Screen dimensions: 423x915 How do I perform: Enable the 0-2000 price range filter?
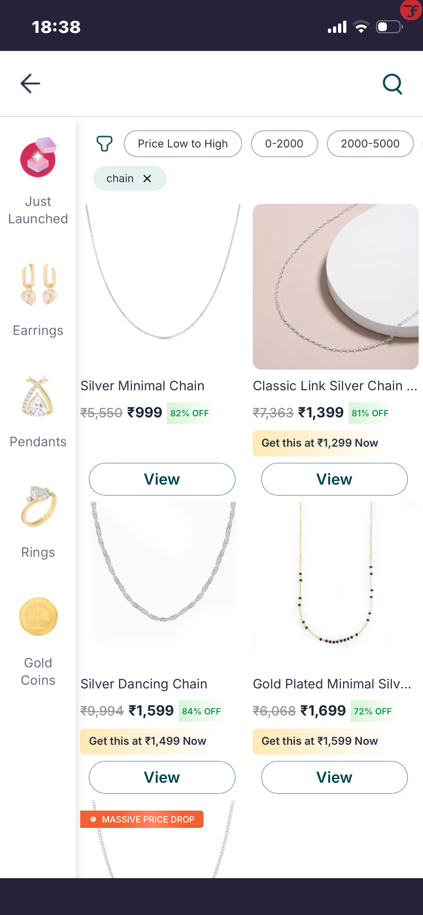(x=284, y=144)
